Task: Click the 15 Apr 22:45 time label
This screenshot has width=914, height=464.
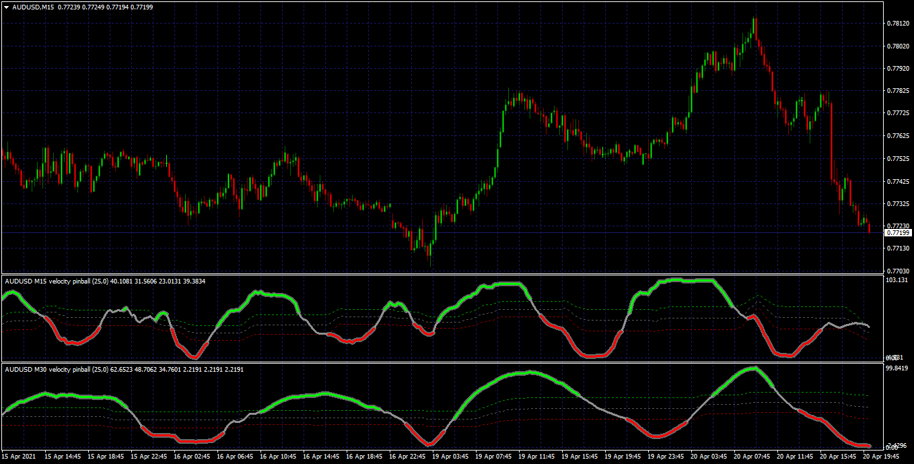Action: tap(149, 456)
